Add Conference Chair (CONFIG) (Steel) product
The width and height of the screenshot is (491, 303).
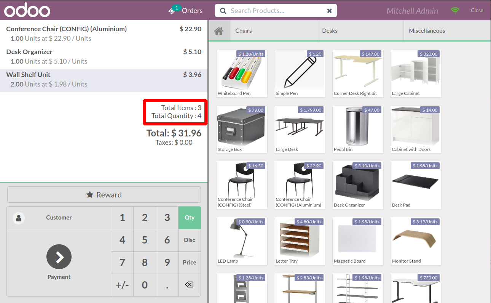click(242, 185)
